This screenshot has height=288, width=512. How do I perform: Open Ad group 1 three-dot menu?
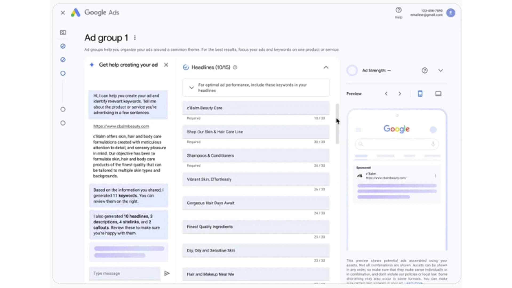click(135, 38)
